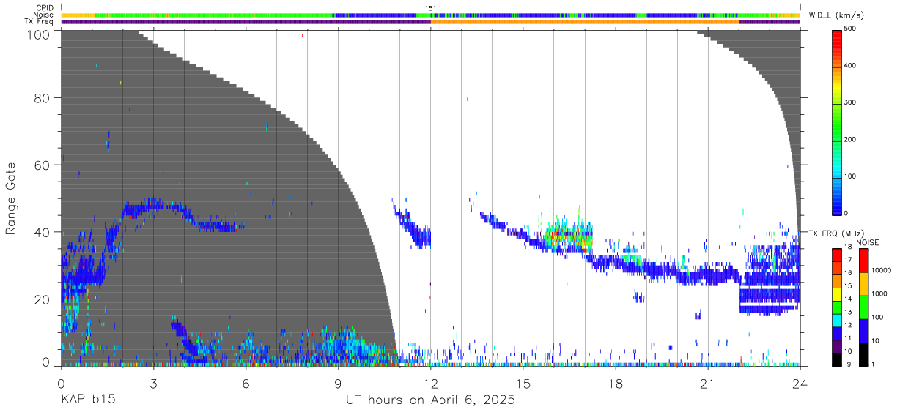Click the 18 tick on TX FRQ scale
Viewport: 900px width, 415px height.
[x=848, y=247]
